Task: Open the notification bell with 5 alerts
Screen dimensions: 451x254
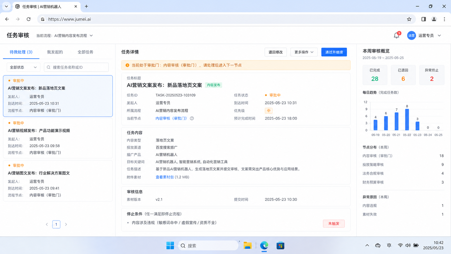Action: 397,35
